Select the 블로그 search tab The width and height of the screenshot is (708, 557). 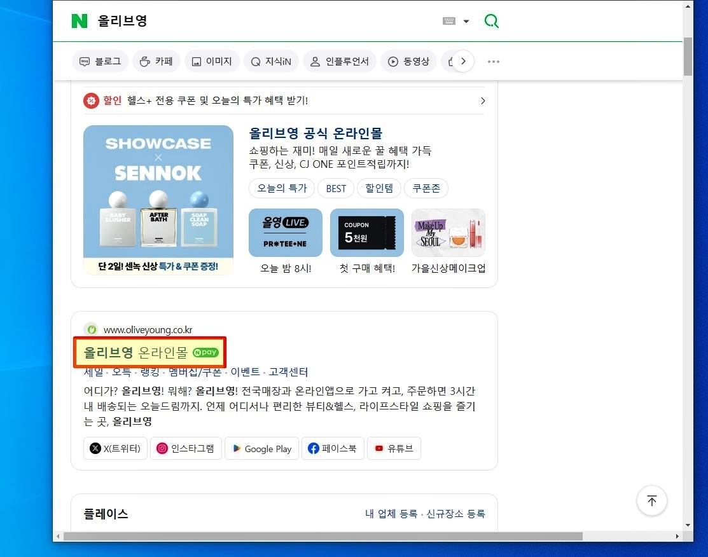101,62
